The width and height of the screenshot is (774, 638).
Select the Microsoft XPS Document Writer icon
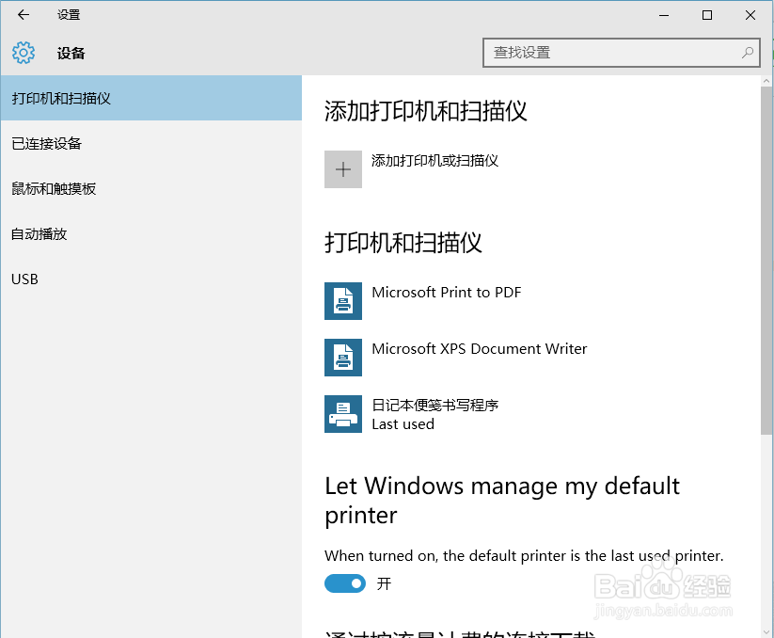pos(343,358)
